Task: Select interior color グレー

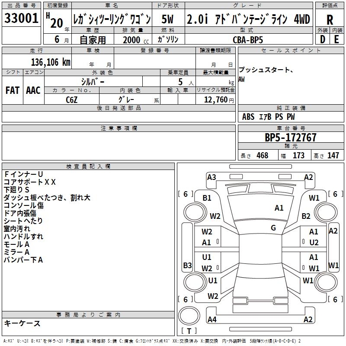Action: click(x=126, y=99)
